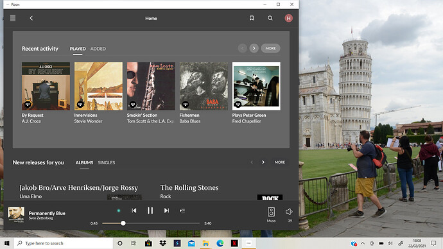Click the Type here to search box

coord(64,243)
